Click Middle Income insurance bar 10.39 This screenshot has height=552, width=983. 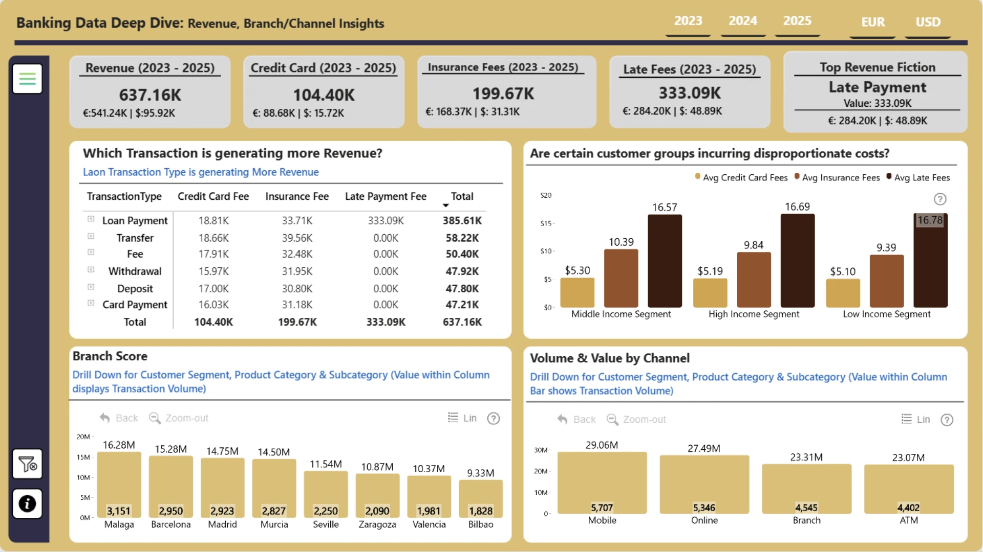[621, 279]
